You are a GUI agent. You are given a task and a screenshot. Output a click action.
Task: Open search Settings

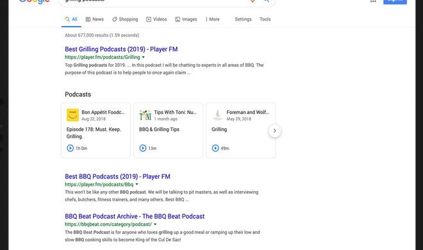[243, 19]
